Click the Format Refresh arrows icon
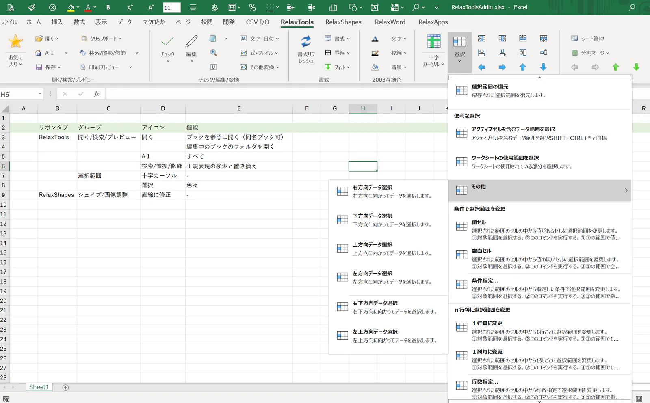Viewport: 650px width, 403px height. click(x=306, y=41)
